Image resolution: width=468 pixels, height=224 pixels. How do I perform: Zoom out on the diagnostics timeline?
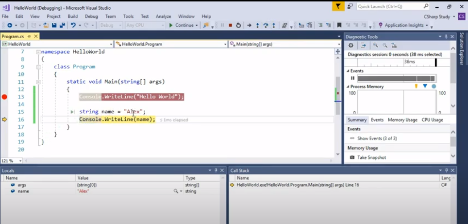coord(385,45)
